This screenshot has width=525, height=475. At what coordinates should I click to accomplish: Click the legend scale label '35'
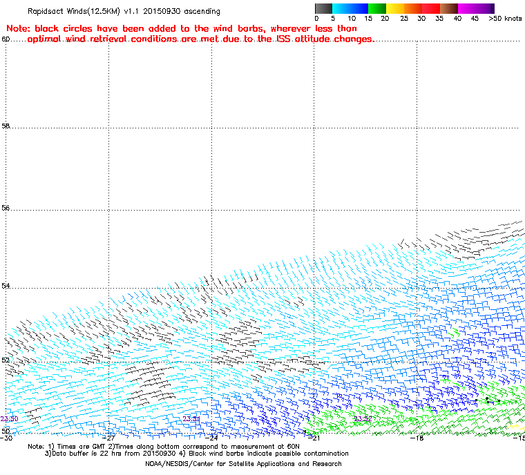coord(439,19)
